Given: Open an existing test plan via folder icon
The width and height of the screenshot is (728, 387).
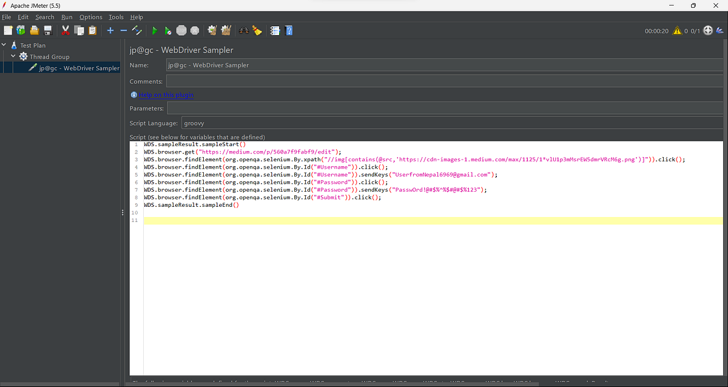Looking at the screenshot, I should coord(34,30).
